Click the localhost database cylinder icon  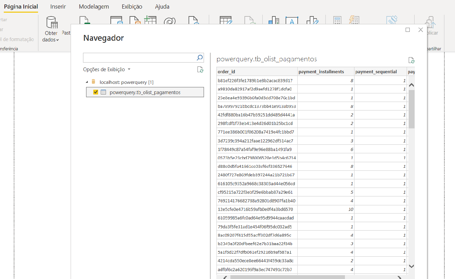point(94,82)
